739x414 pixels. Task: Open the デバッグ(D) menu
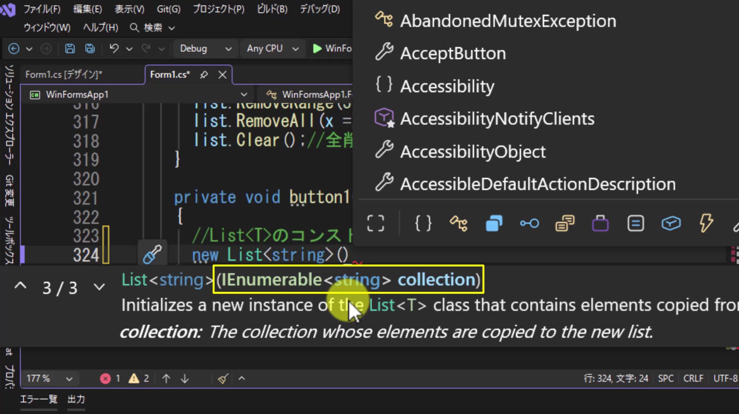pos(320,9)
